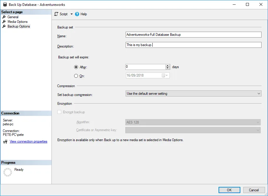Select the Backup Options page
Image resolution: width=268 pixels, height=196 pixels.
coord(19,26)
